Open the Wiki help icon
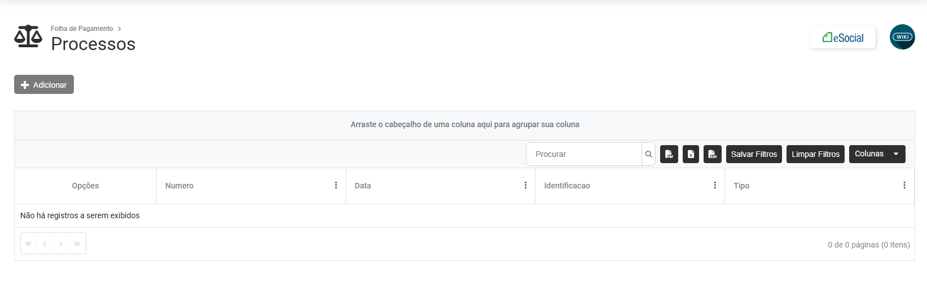The height and width of the screenshot is (288, 927). tap(902, 37)
